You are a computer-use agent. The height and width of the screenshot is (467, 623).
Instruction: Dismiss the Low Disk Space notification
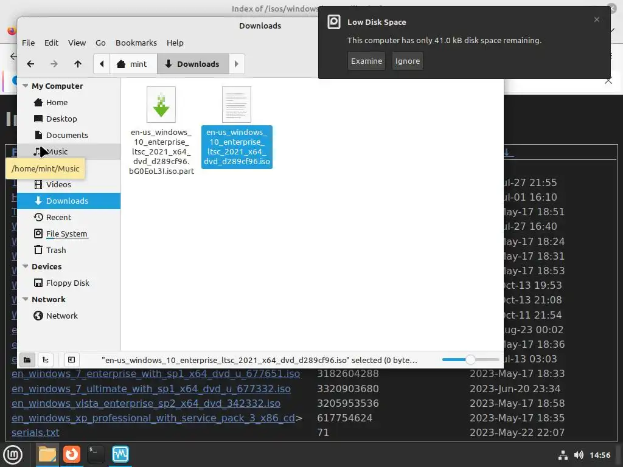(596, 19)
